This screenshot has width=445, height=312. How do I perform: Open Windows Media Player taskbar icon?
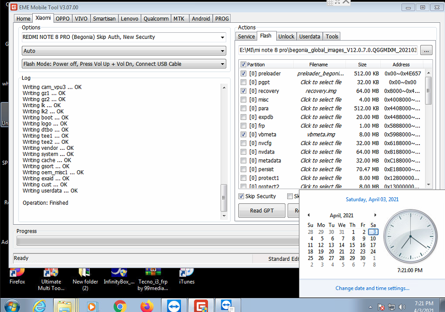(x=91, y=307)
